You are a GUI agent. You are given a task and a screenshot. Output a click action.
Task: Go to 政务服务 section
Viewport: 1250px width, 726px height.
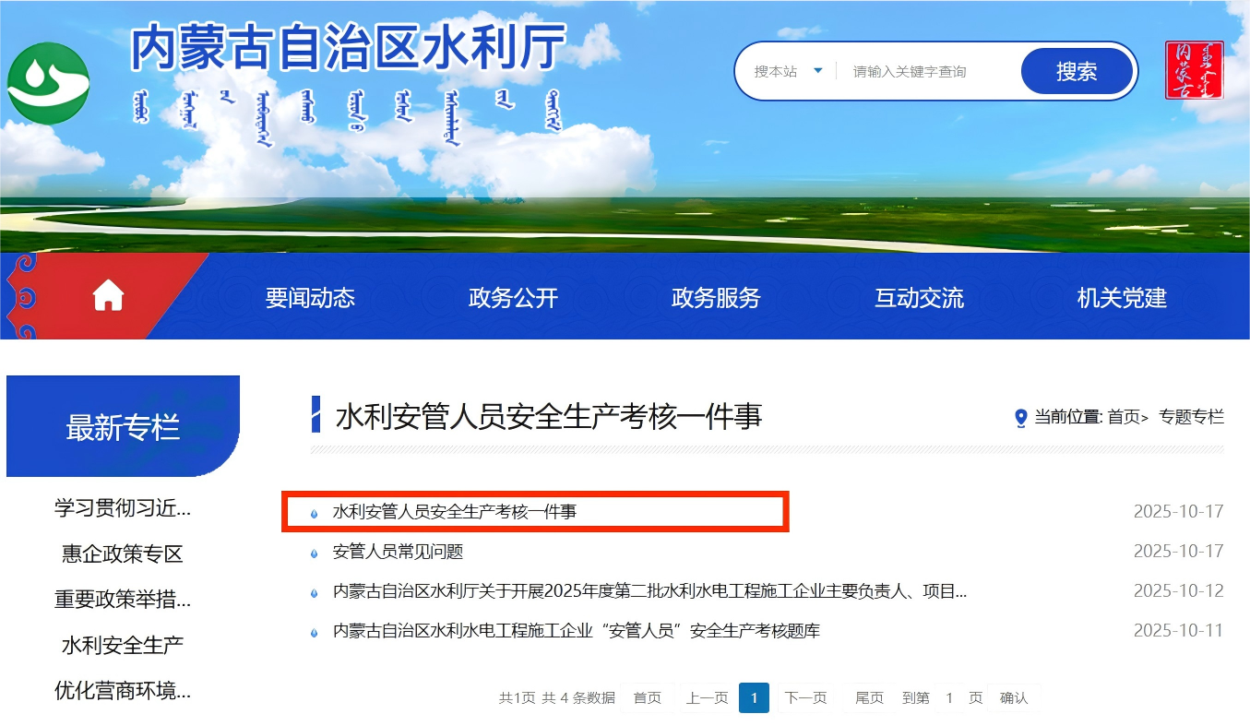716,297
